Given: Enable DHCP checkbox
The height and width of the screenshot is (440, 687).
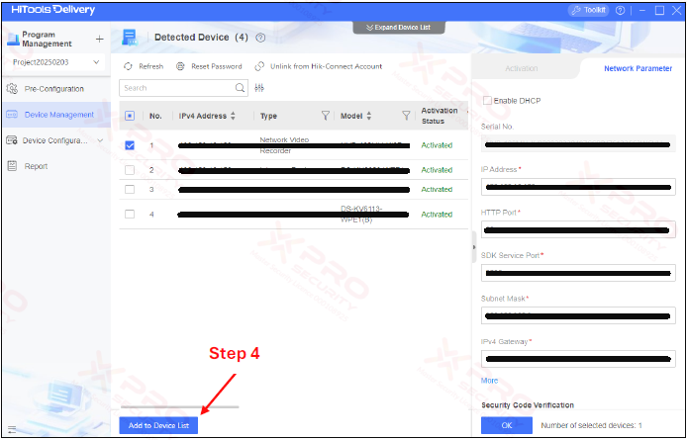Looking at the screenshot, I should tap(487, 101).
